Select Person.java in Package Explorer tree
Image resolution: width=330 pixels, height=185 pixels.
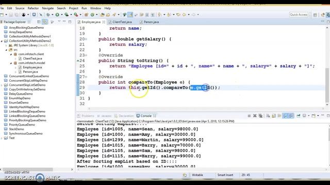tap(30, 72)
